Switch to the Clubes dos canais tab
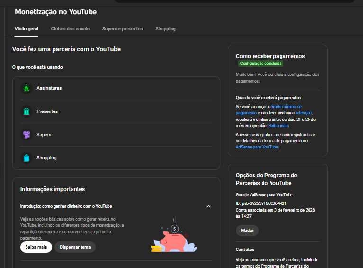Viewport: 363px width, 268px height. (70, 29)
